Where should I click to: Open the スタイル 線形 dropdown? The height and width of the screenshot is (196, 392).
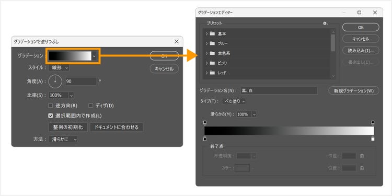tap(59, 67)
